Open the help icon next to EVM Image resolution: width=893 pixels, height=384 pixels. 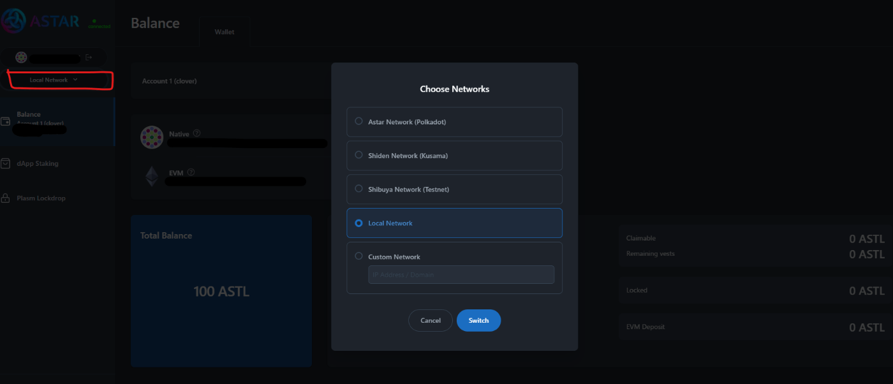pyautogui.click(x=191, y=172)
